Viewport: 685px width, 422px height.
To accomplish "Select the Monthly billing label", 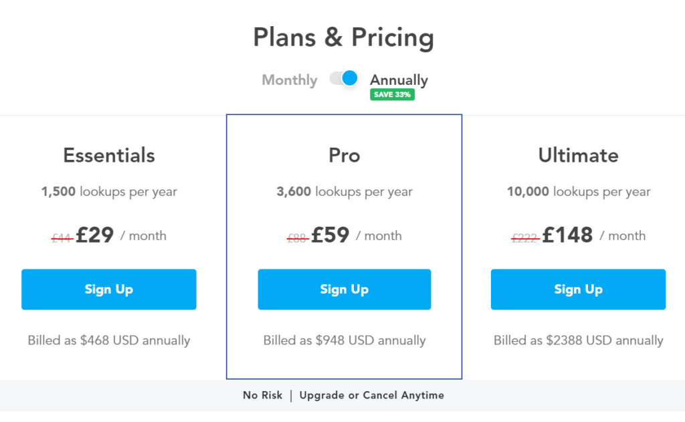I will 289,80.
